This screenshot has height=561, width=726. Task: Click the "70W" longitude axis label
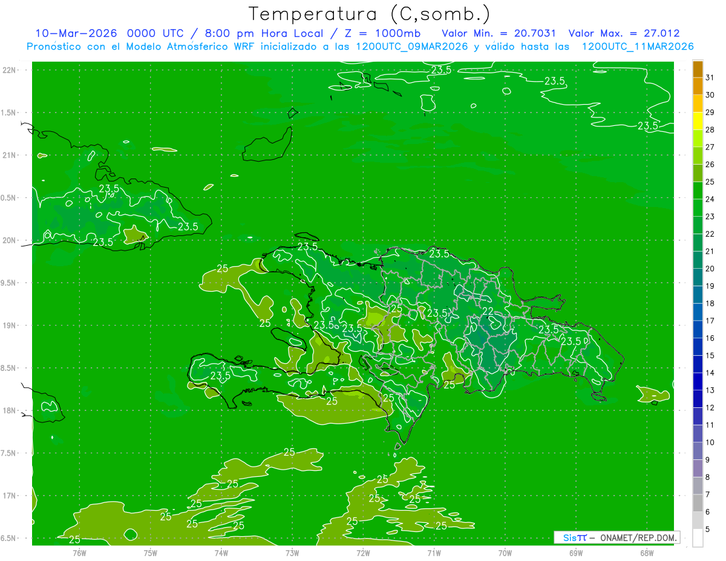[505, 552]
